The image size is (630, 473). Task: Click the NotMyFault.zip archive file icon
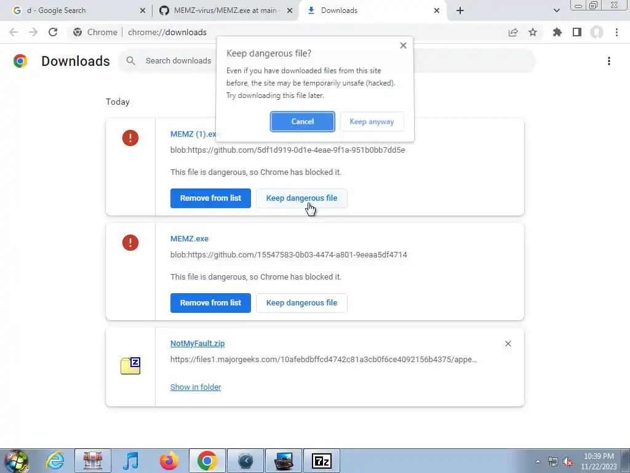(x=130, y=365)
